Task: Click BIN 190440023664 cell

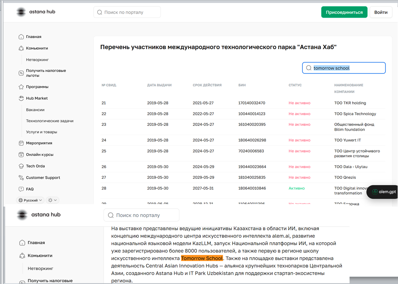Action: point(252,167)
